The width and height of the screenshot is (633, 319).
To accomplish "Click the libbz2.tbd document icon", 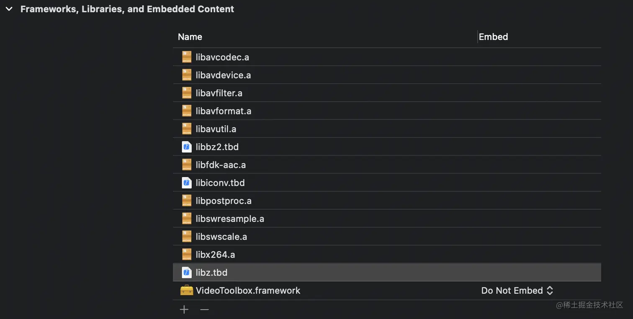I will [187, 147].
